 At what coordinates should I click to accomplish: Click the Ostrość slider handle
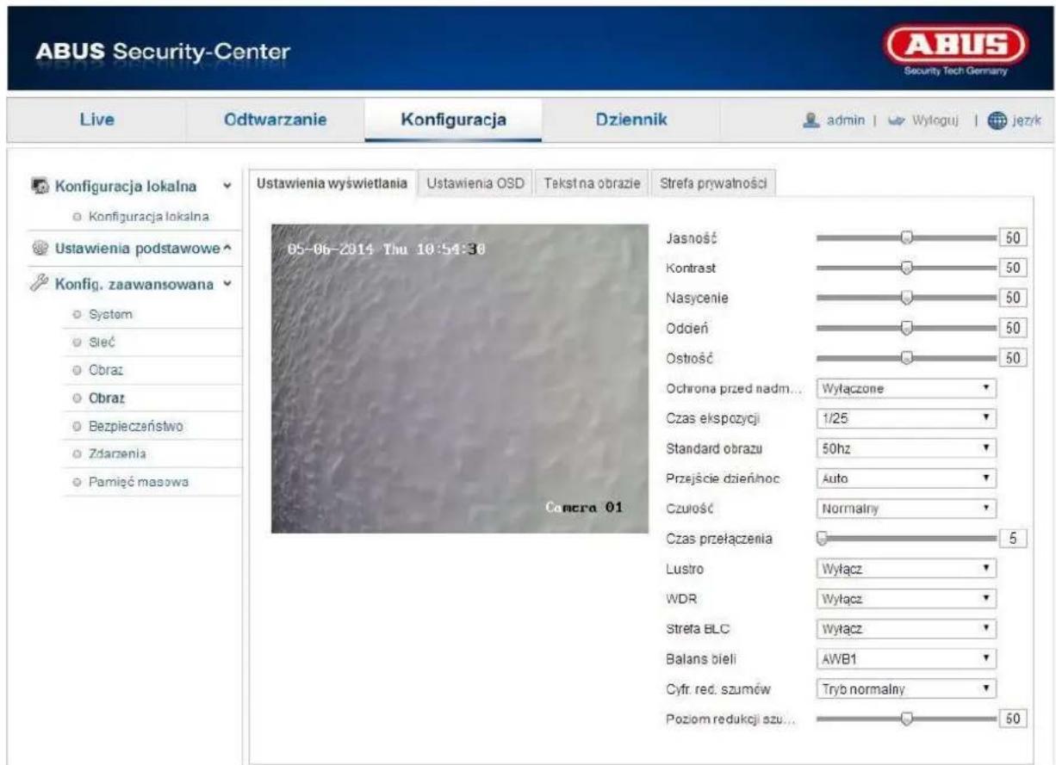906,358
